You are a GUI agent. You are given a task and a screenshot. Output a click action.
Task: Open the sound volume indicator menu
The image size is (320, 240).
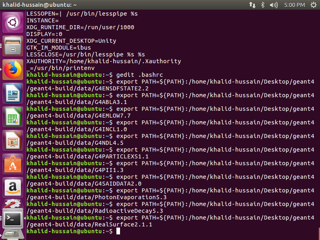(x=274, y=5)
